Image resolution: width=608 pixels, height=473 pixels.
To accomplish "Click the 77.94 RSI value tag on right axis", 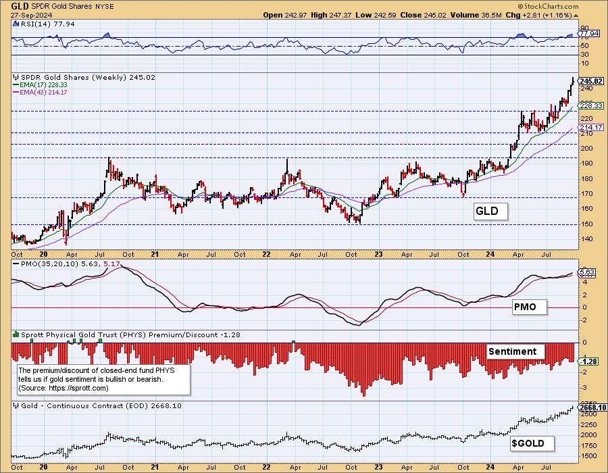I will pos(590,34).
